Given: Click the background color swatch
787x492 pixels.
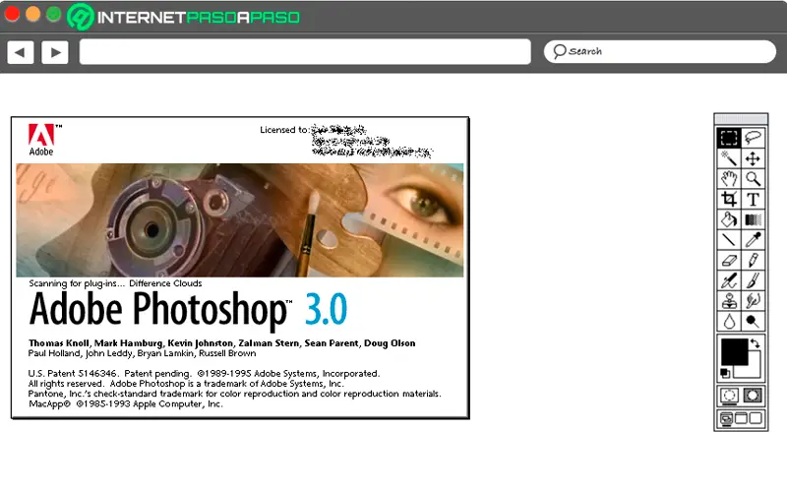Looking at the screenshot, I should (752, 371).
